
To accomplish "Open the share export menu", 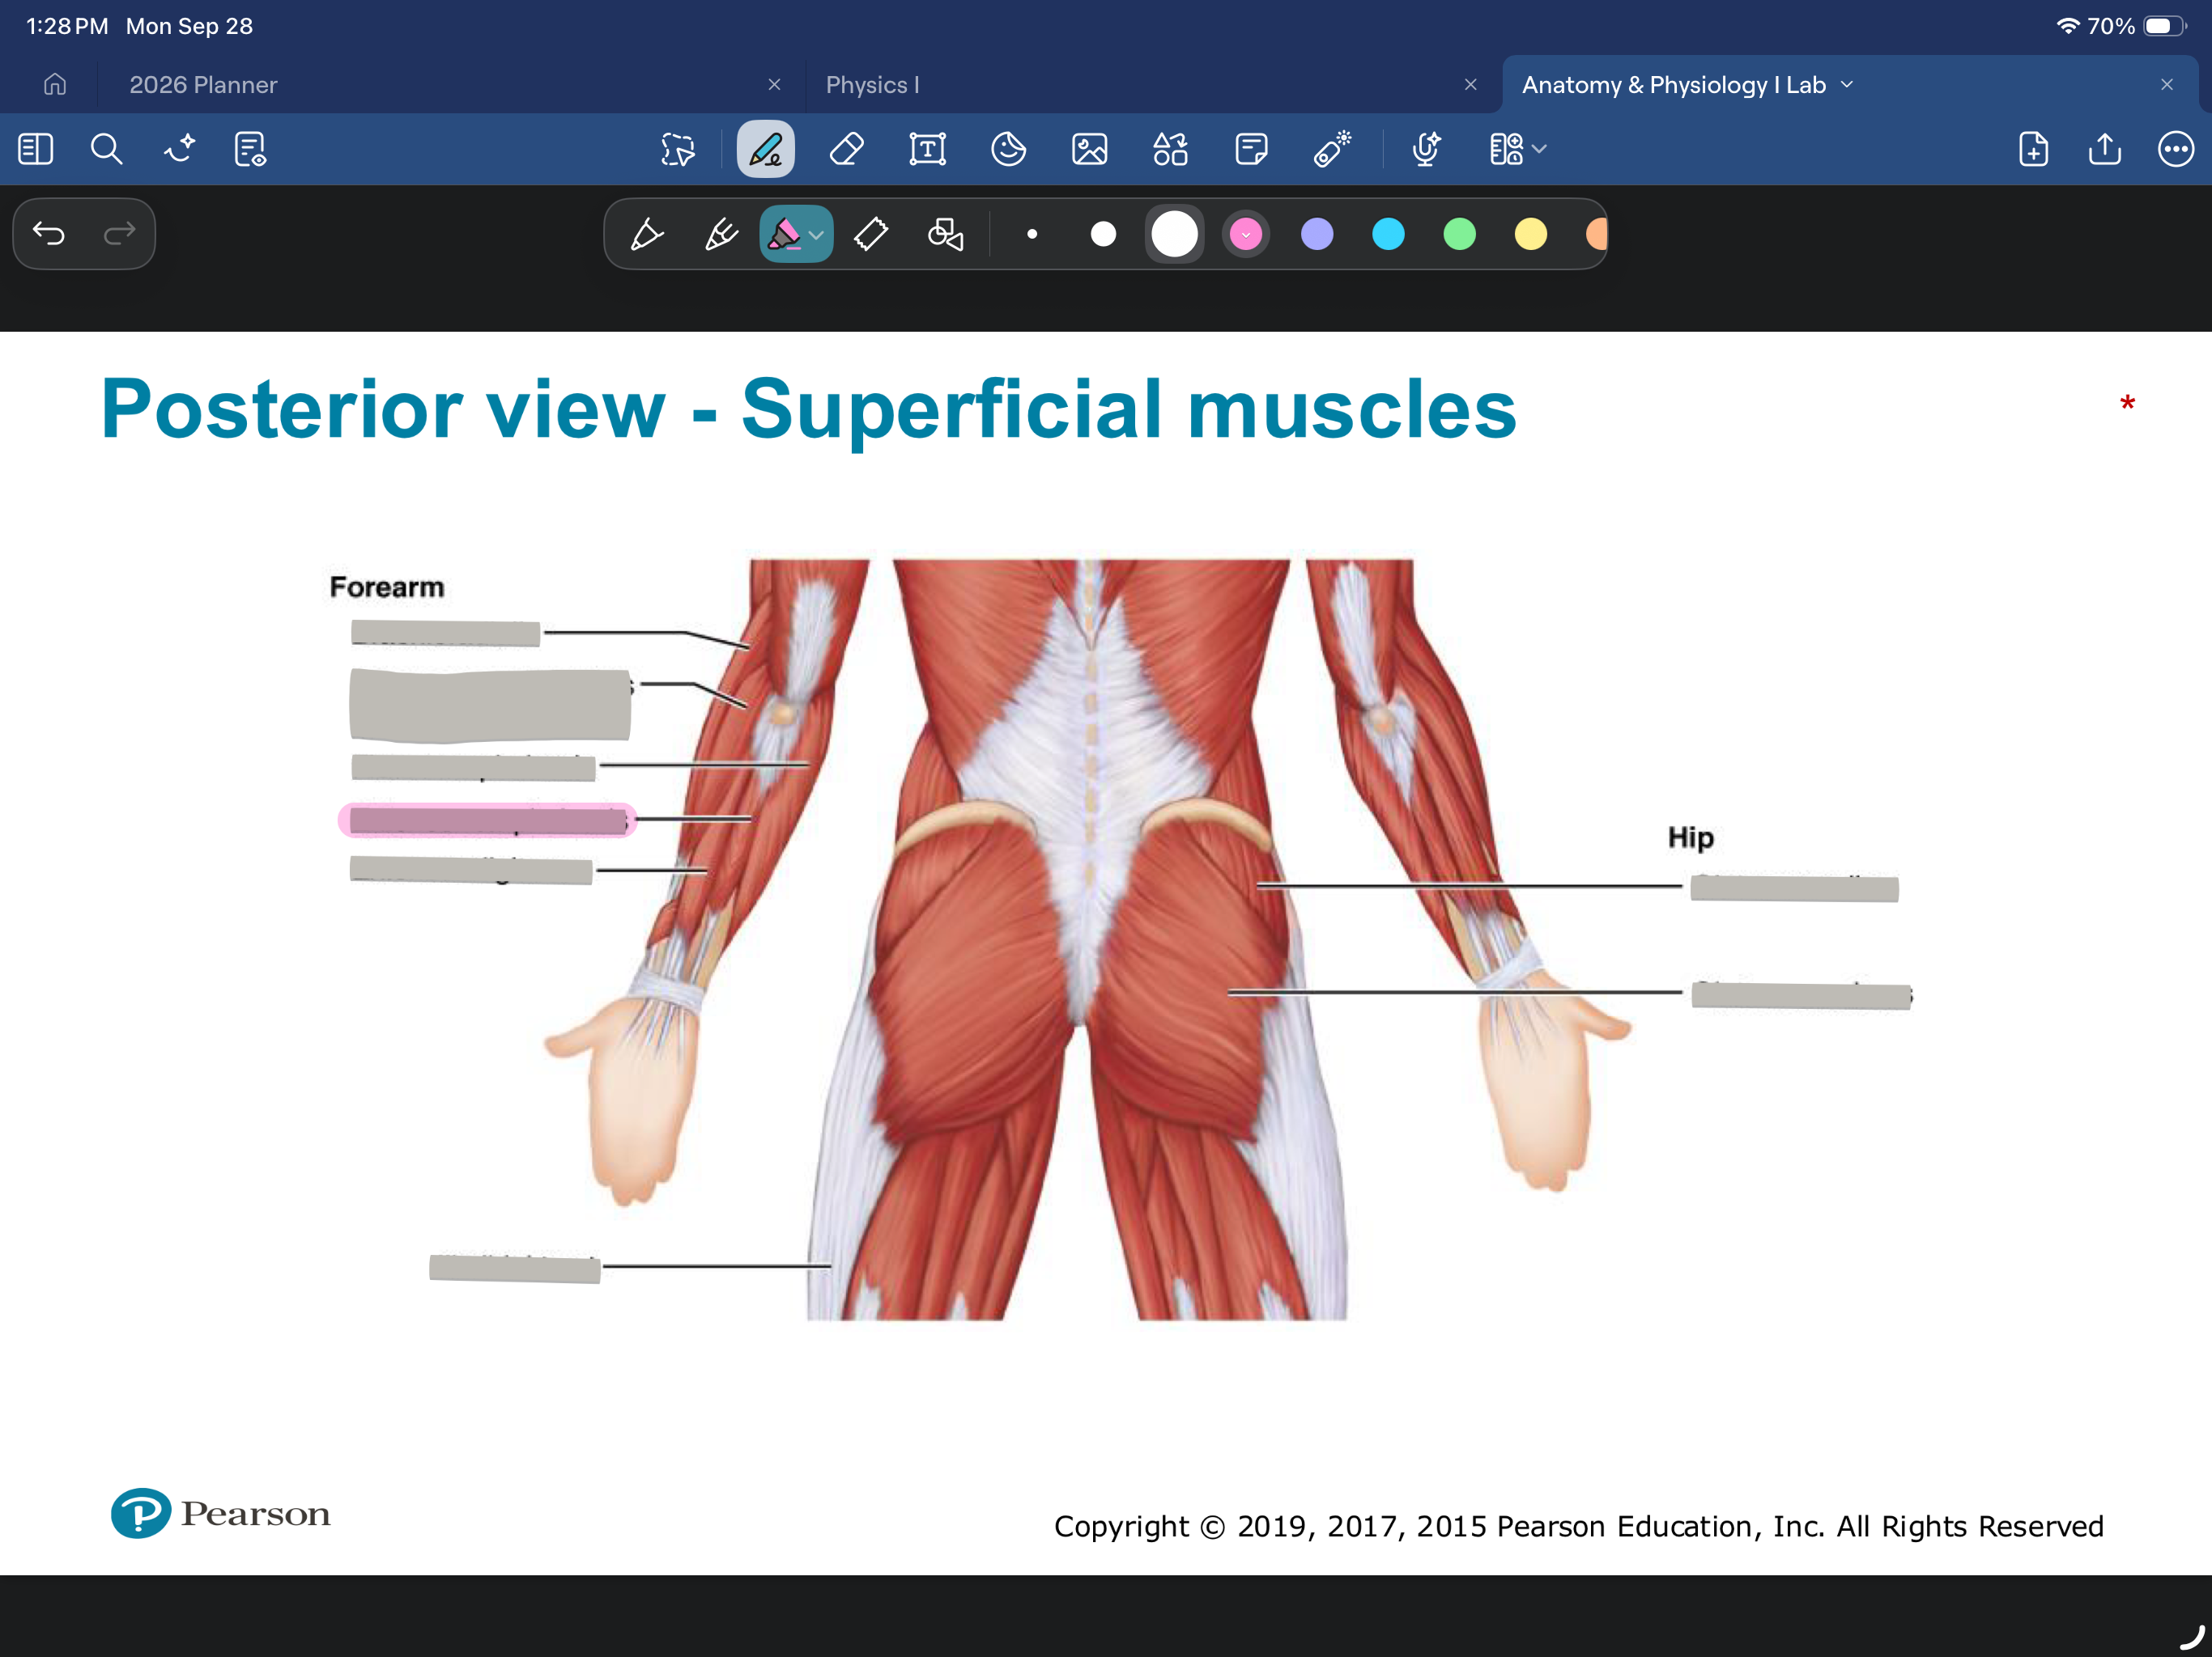I will (x=2105, y=150).
